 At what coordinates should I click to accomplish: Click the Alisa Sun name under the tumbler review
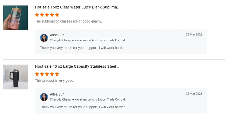(x=57, y=94)
